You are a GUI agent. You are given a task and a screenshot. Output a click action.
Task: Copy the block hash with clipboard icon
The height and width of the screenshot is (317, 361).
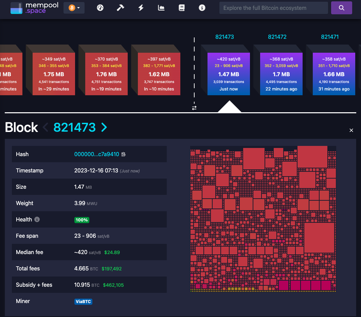[124, 154]
